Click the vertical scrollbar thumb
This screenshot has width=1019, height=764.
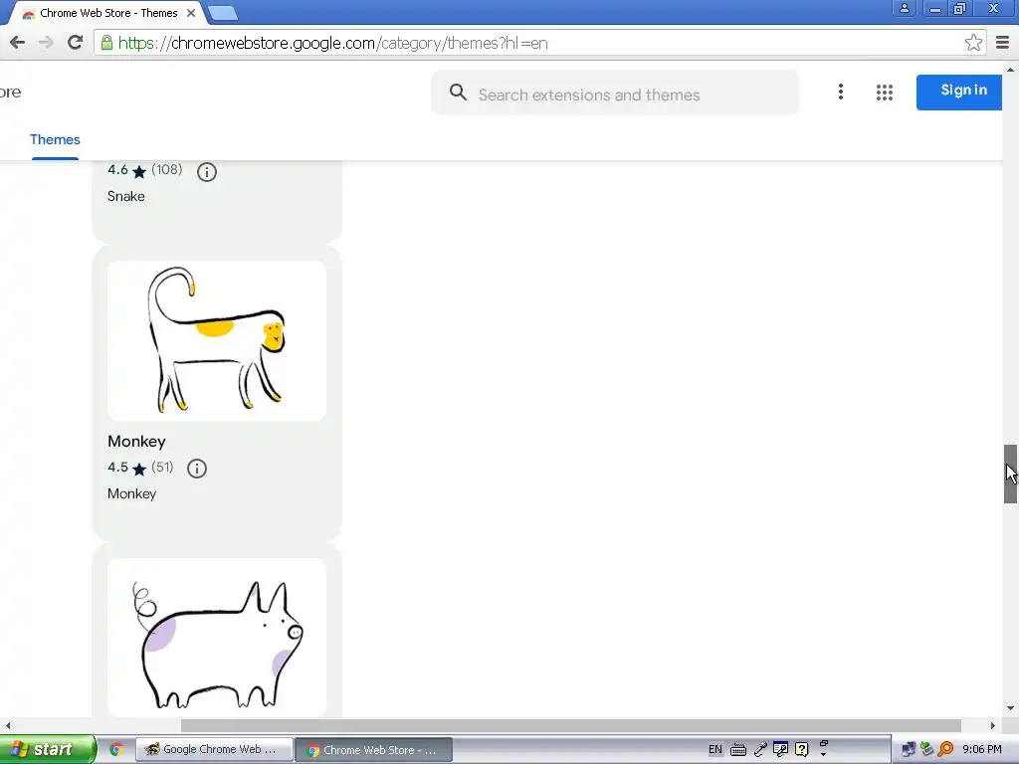tap(1010, 475)
